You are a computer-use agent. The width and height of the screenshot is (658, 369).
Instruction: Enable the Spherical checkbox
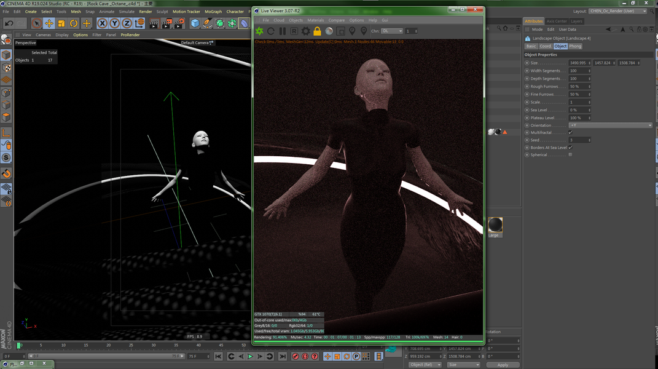click(570, 154)
